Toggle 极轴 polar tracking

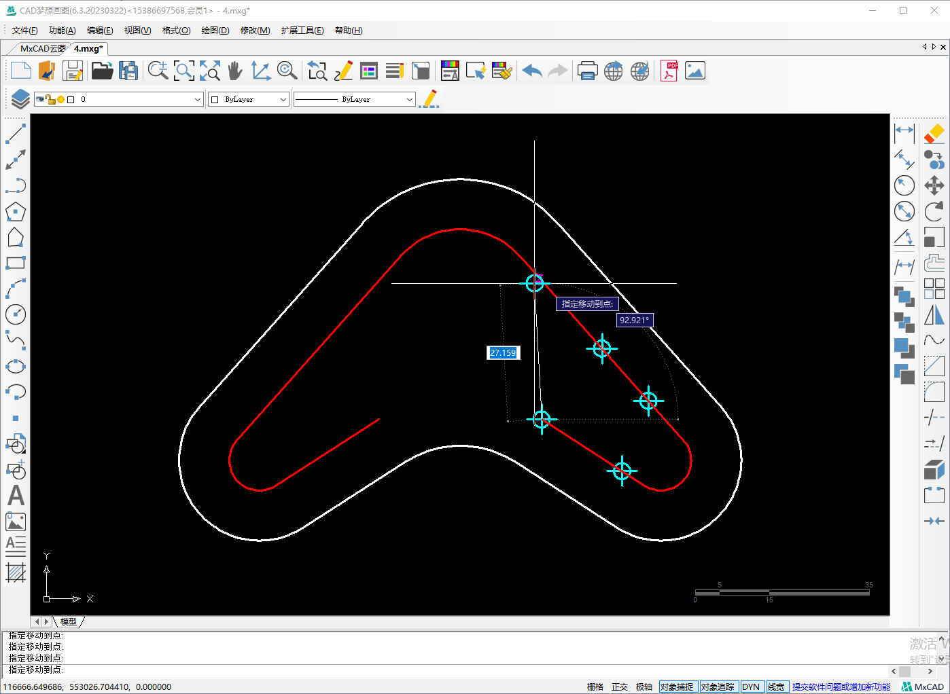point(644,687)
